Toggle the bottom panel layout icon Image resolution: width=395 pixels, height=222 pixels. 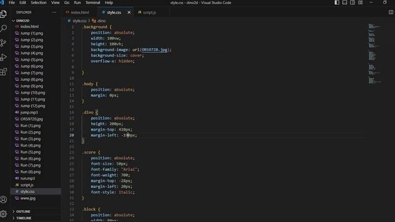[x=344, y=2]
